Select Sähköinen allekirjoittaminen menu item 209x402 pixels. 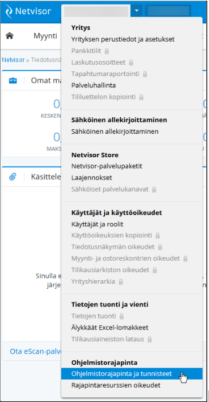[115, 132]
